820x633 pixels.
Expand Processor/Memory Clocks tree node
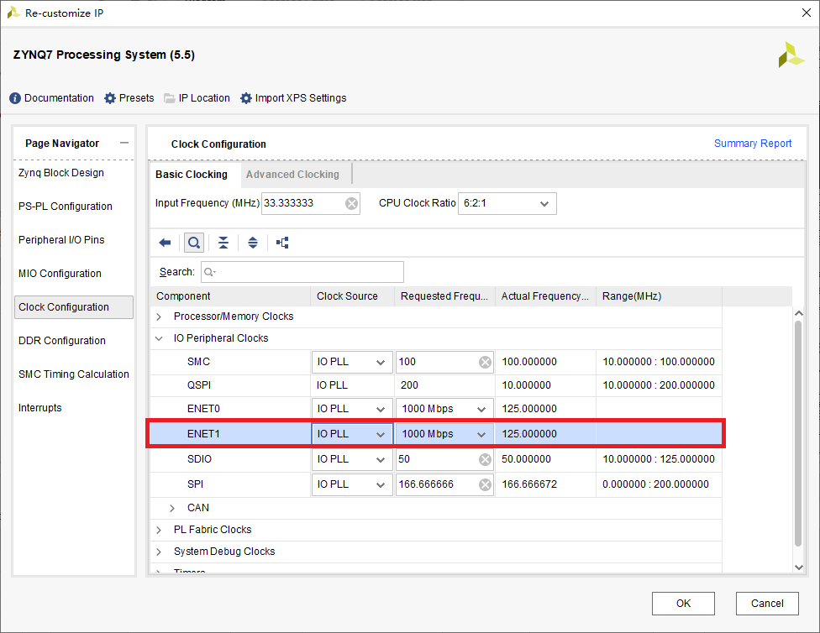click(x=160, y=316)
